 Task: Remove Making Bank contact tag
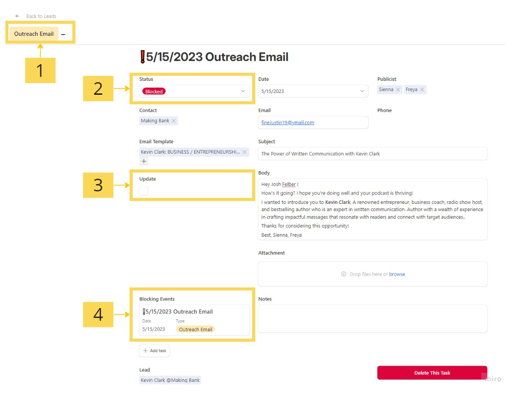tap(174, 121)
